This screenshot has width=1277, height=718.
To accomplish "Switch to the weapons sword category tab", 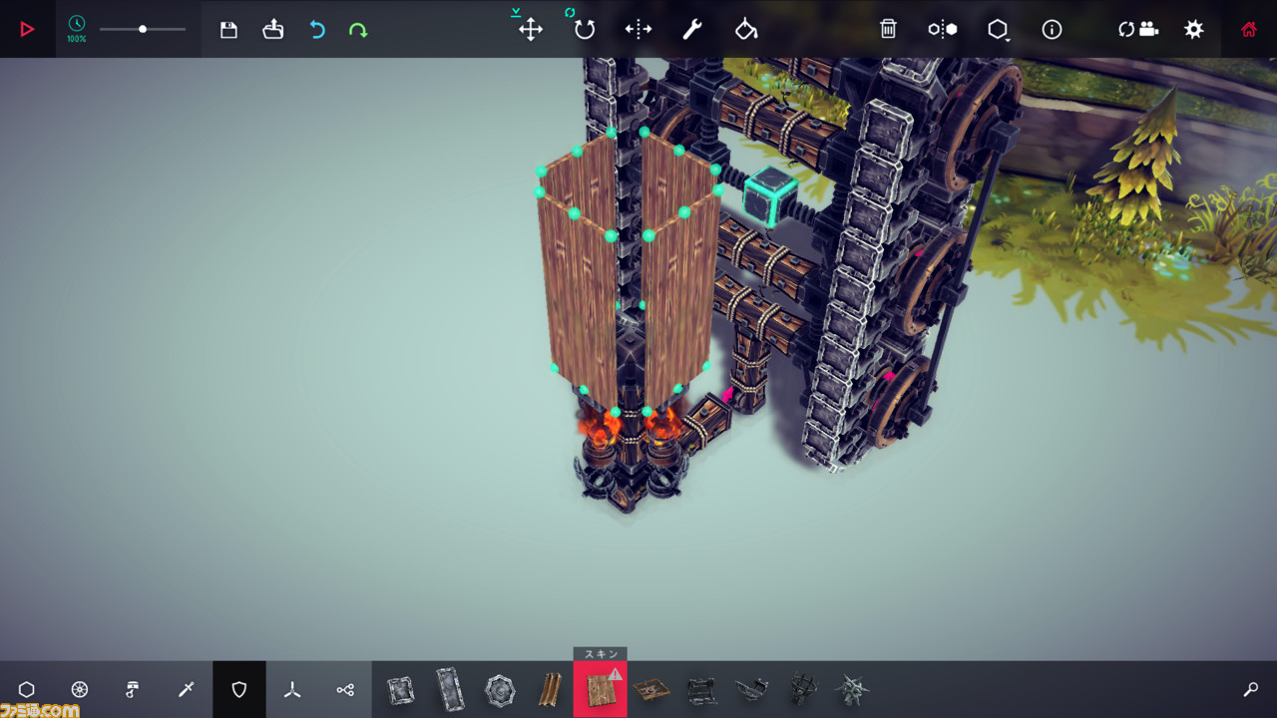I will (186, 689).
